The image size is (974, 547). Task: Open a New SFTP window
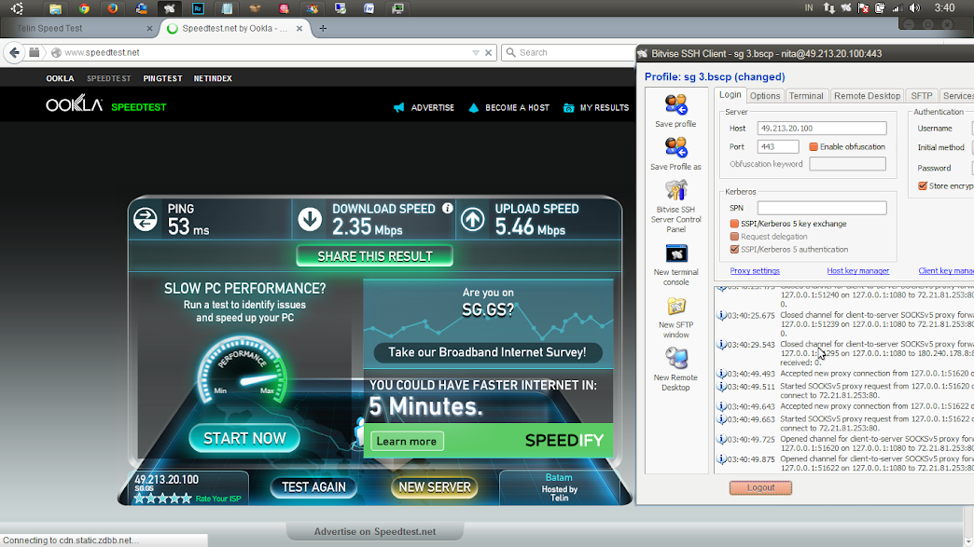(675, 307)
